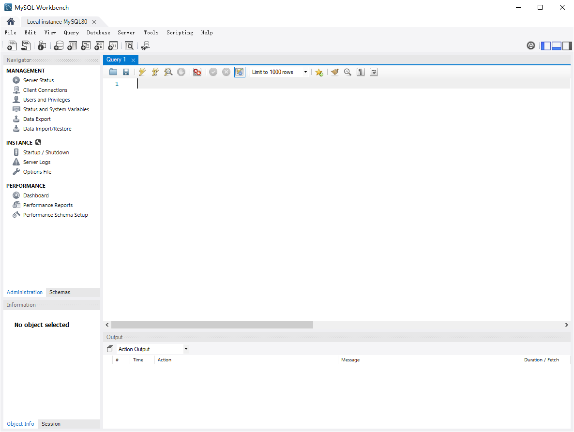The width and height of the screenshot is (574, 432).
Task: Toggle the bottom output panel visibility
Action: (x=557, y=46)
